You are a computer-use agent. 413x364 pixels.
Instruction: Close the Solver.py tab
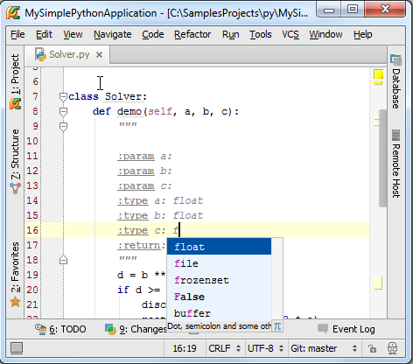pos(99,54)
